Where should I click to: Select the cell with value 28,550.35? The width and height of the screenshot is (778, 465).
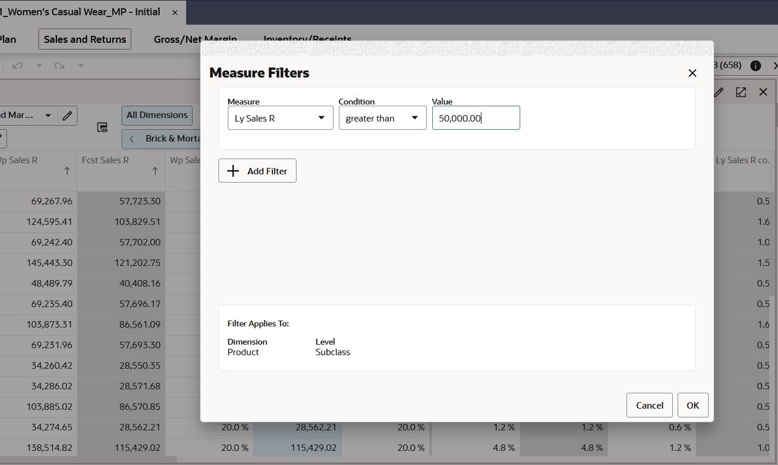(x=122, y=366)
